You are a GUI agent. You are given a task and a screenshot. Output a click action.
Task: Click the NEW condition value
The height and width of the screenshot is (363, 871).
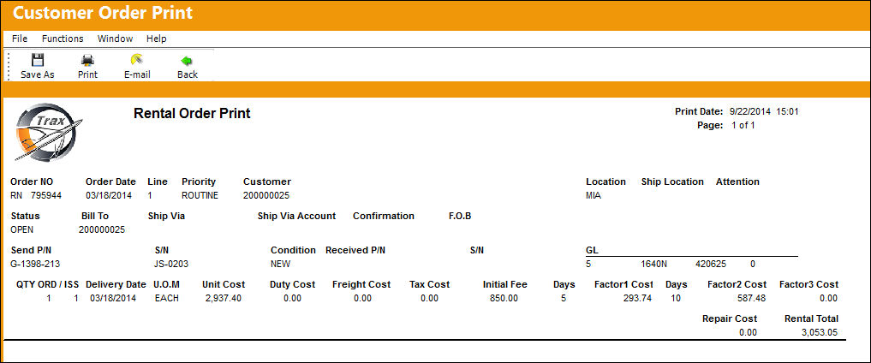[281, 265]
